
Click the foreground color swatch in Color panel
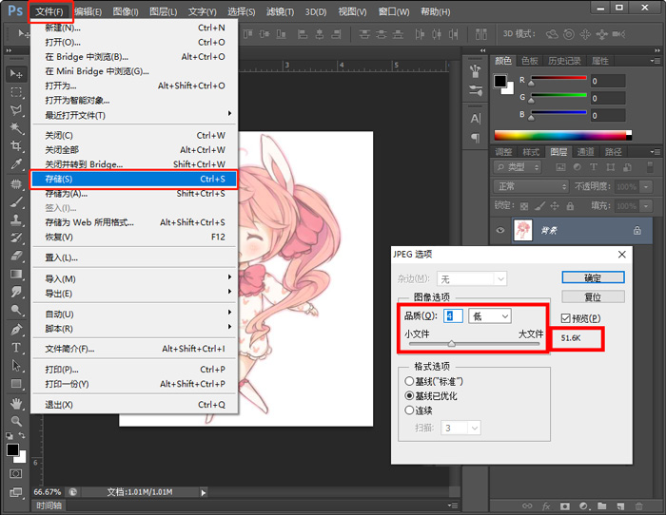499,81
